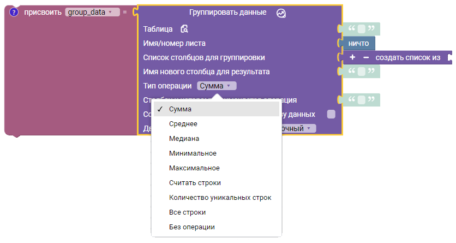Click the Таблица text input field
Viewport: 456px width, 243px height.
pos(361,29)
